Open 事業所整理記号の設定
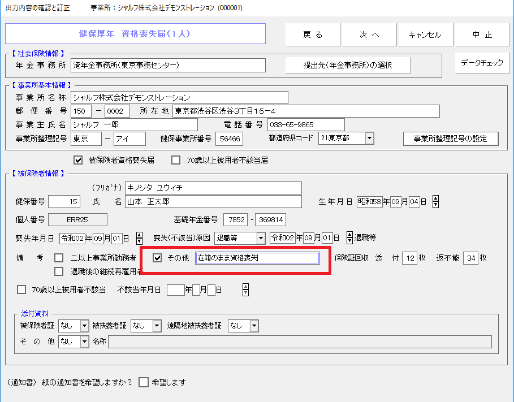The image size is (514, 402). tap(450, 139)
